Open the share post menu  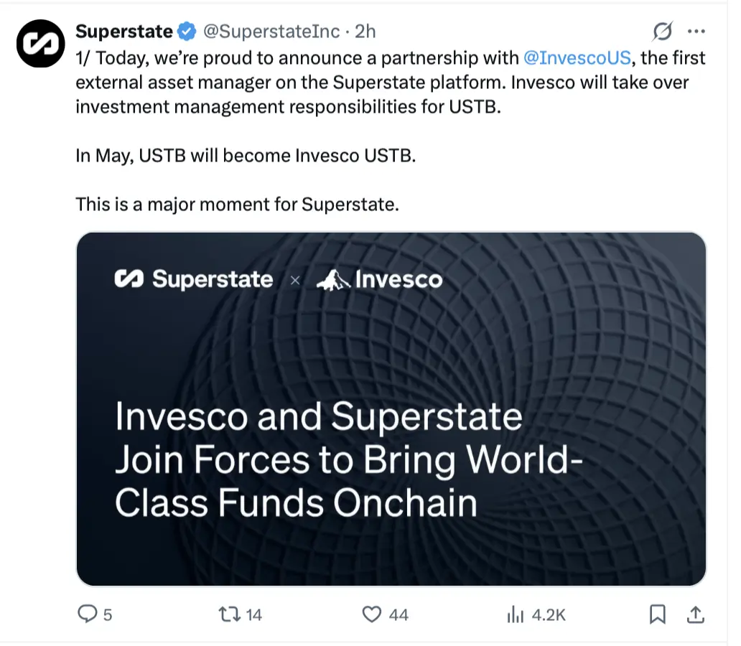694,614
